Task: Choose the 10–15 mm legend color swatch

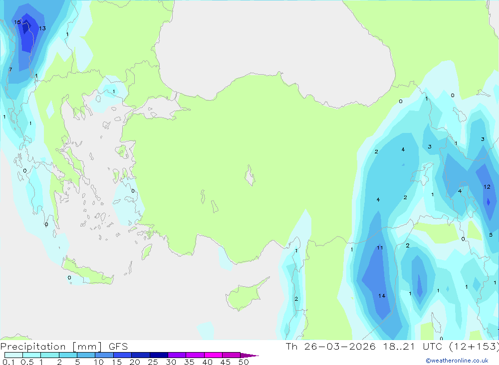Action: (x=104, y=355)
